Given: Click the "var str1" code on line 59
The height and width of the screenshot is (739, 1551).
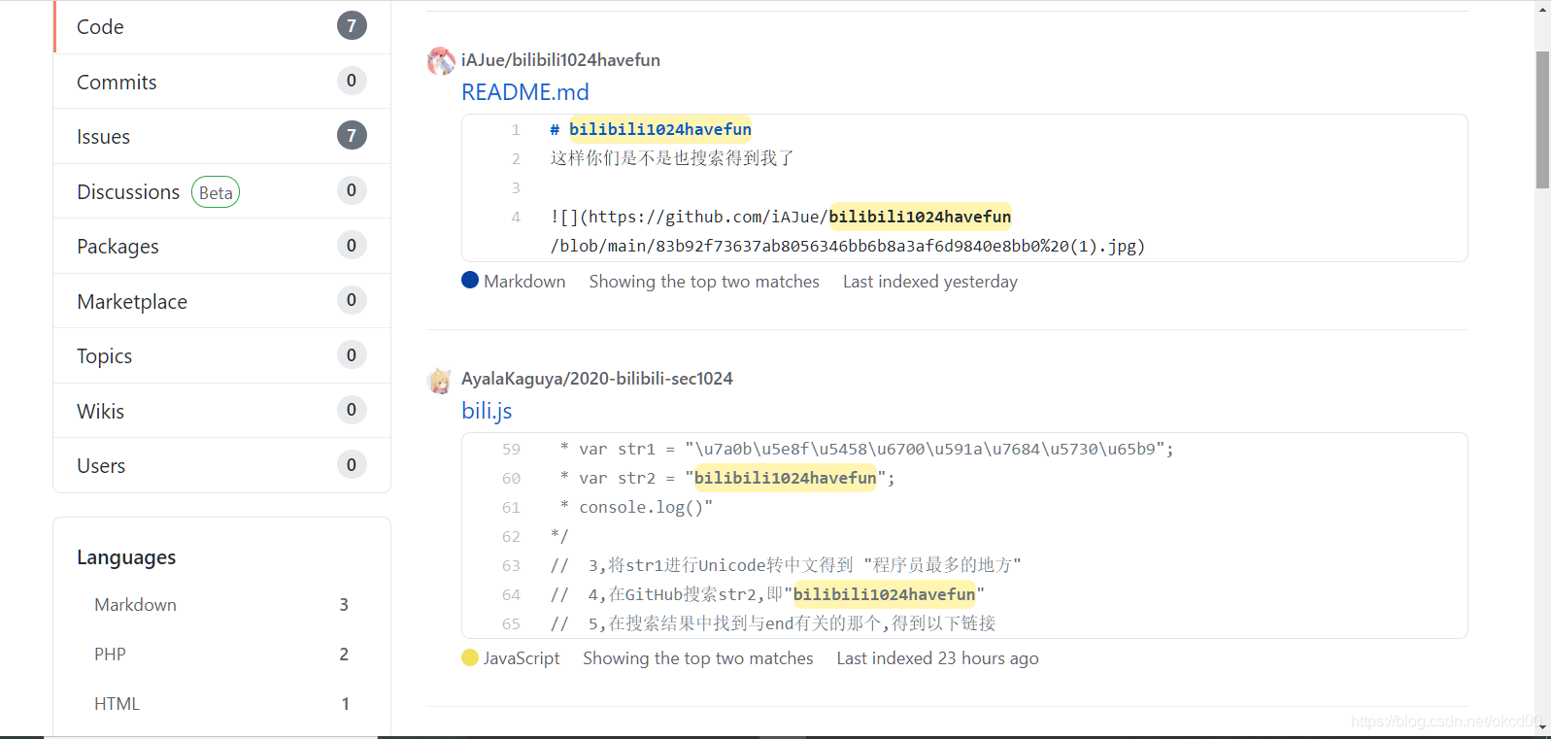Looking at the screenshot, I should (x=866, y=449).
